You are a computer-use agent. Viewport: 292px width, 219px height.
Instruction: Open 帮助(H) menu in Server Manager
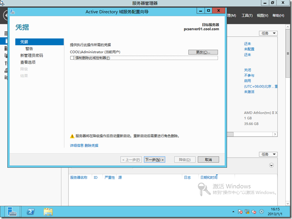pos(278,15)
